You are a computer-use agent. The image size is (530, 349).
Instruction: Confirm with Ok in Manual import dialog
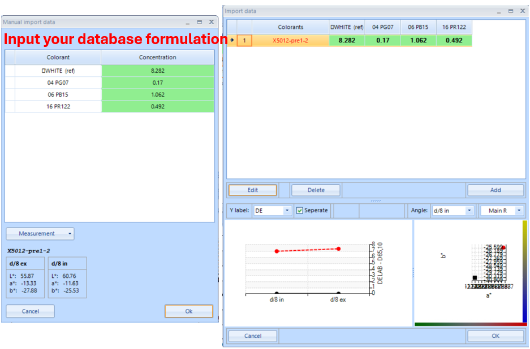coord(188,311)
